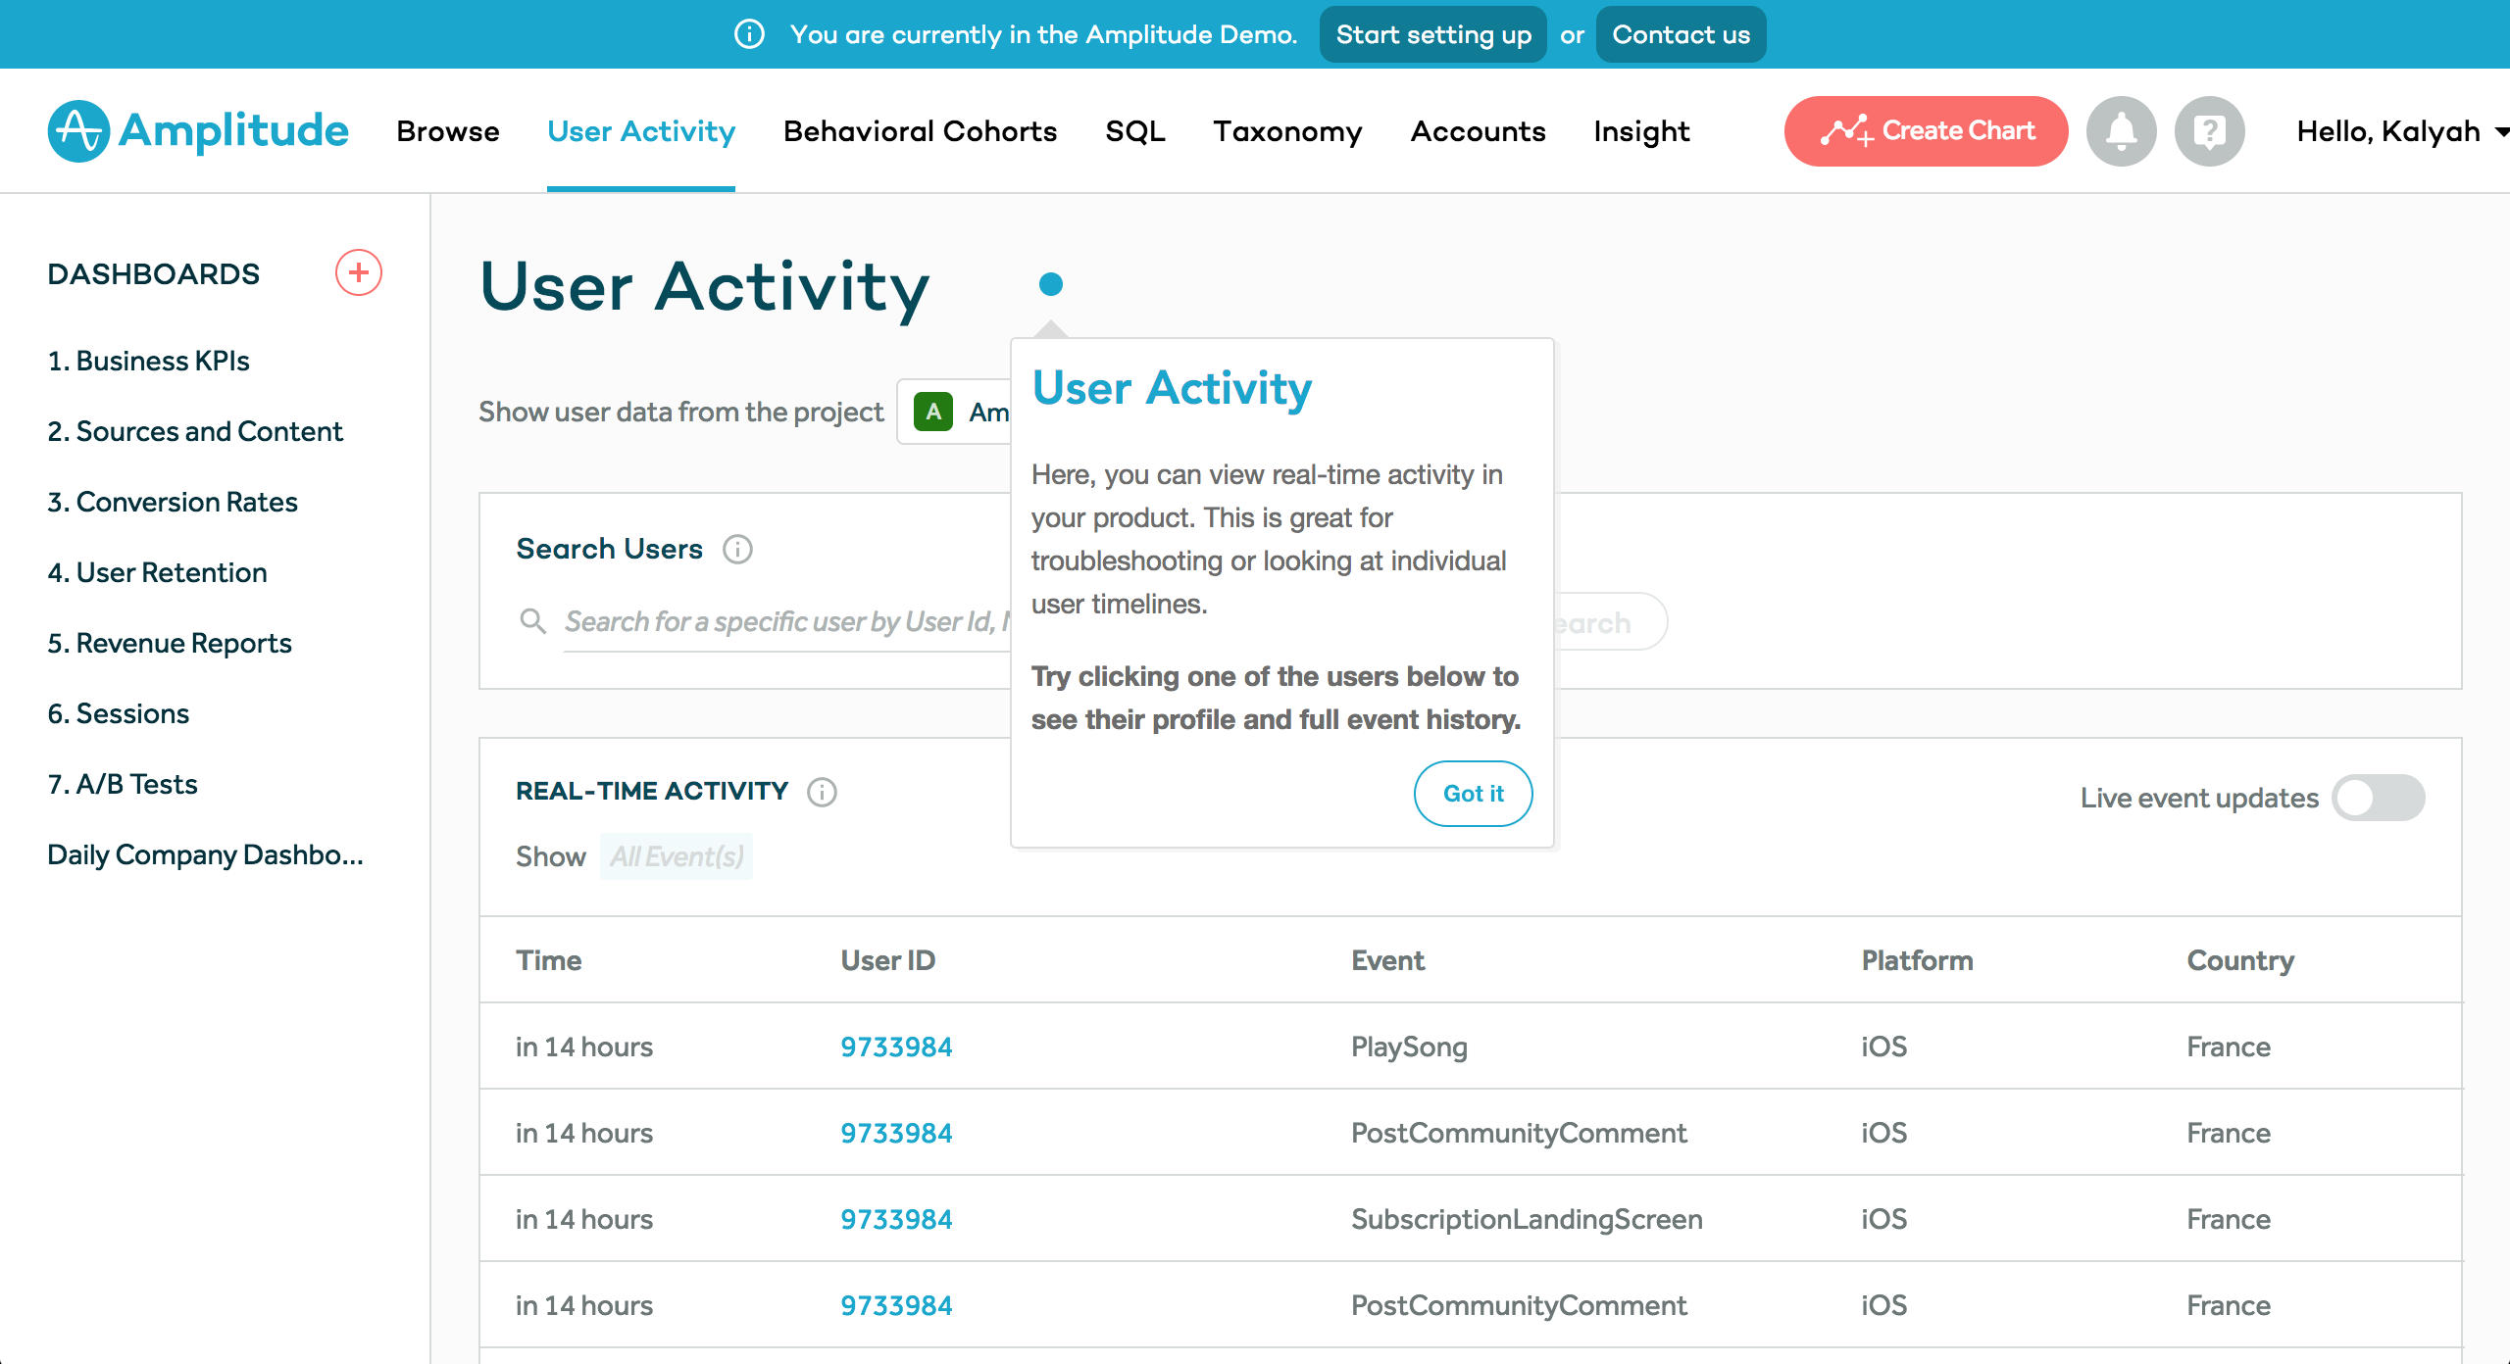The height and width of the screenshot is (1364, 2510).
Task: Click the info icon beside Search Users
Action: [737, 550]
